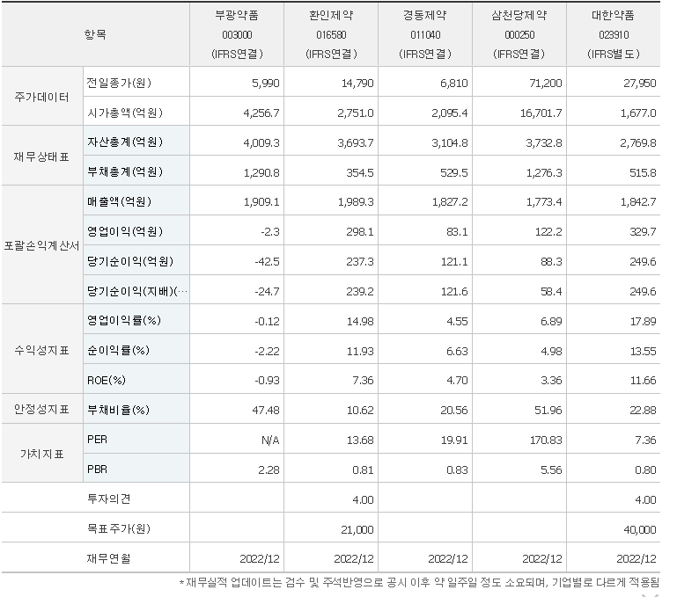677x597 pixels.
Task: Select 경동제약's 2022/12 fiscal date
Action: point(448,559)
